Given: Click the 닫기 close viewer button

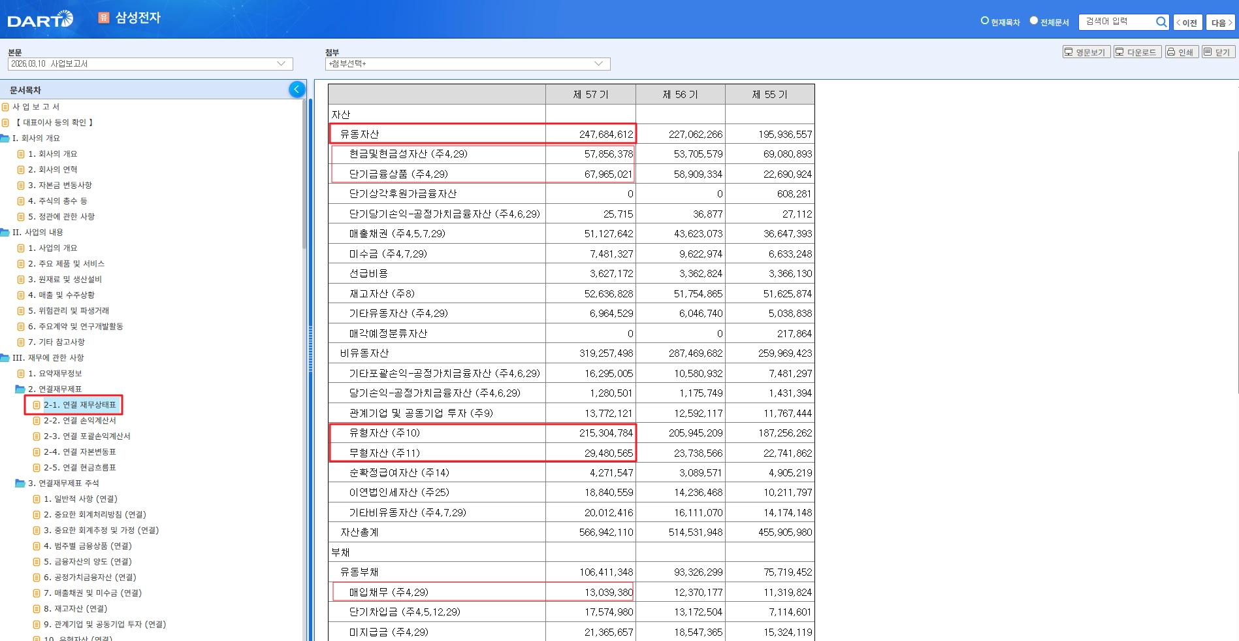Looking at the screenshot, I should (x=1218, y=52).
